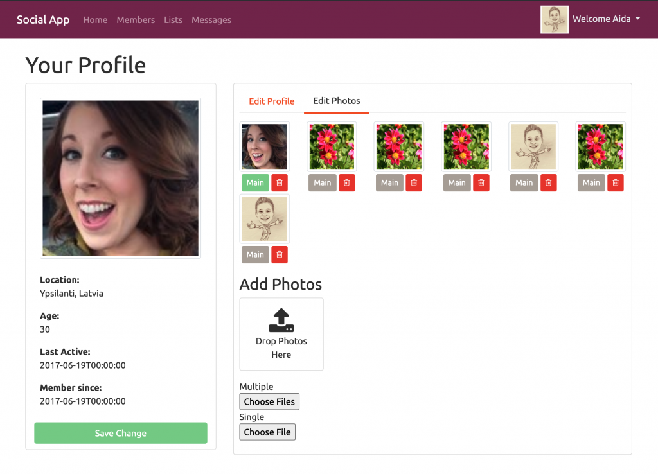Switch to the Edit Profile tab
The width and height of the screenshot is (658, 474).
pos(272,101)
